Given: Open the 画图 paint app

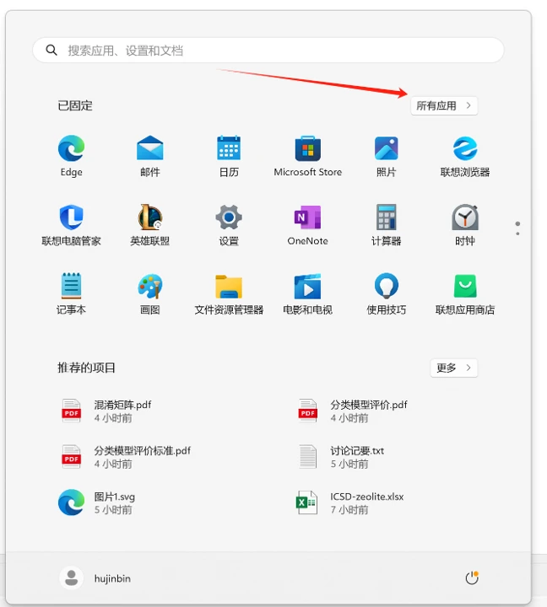Looking at the screenshot, I should (x=150, y=294).
